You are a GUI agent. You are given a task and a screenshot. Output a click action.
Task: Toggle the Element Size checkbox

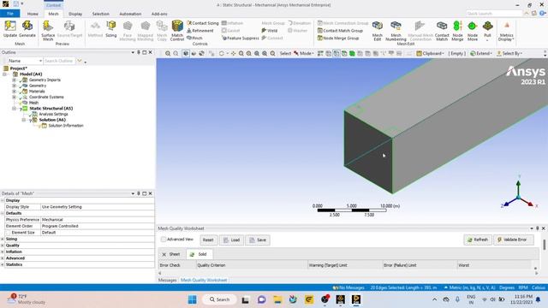pyautogui.click(x=8, y=232)
